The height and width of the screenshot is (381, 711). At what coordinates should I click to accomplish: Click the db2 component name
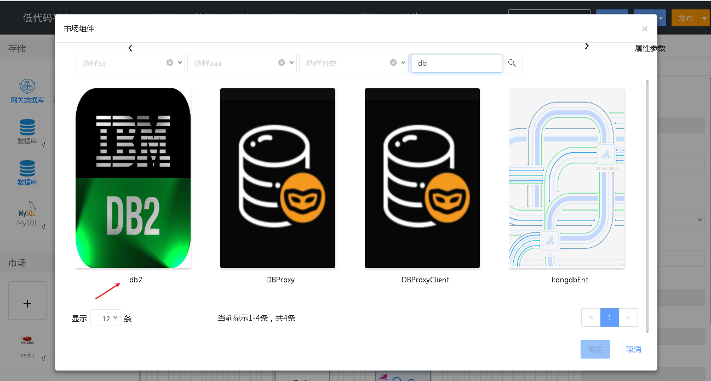coord(136,280)
